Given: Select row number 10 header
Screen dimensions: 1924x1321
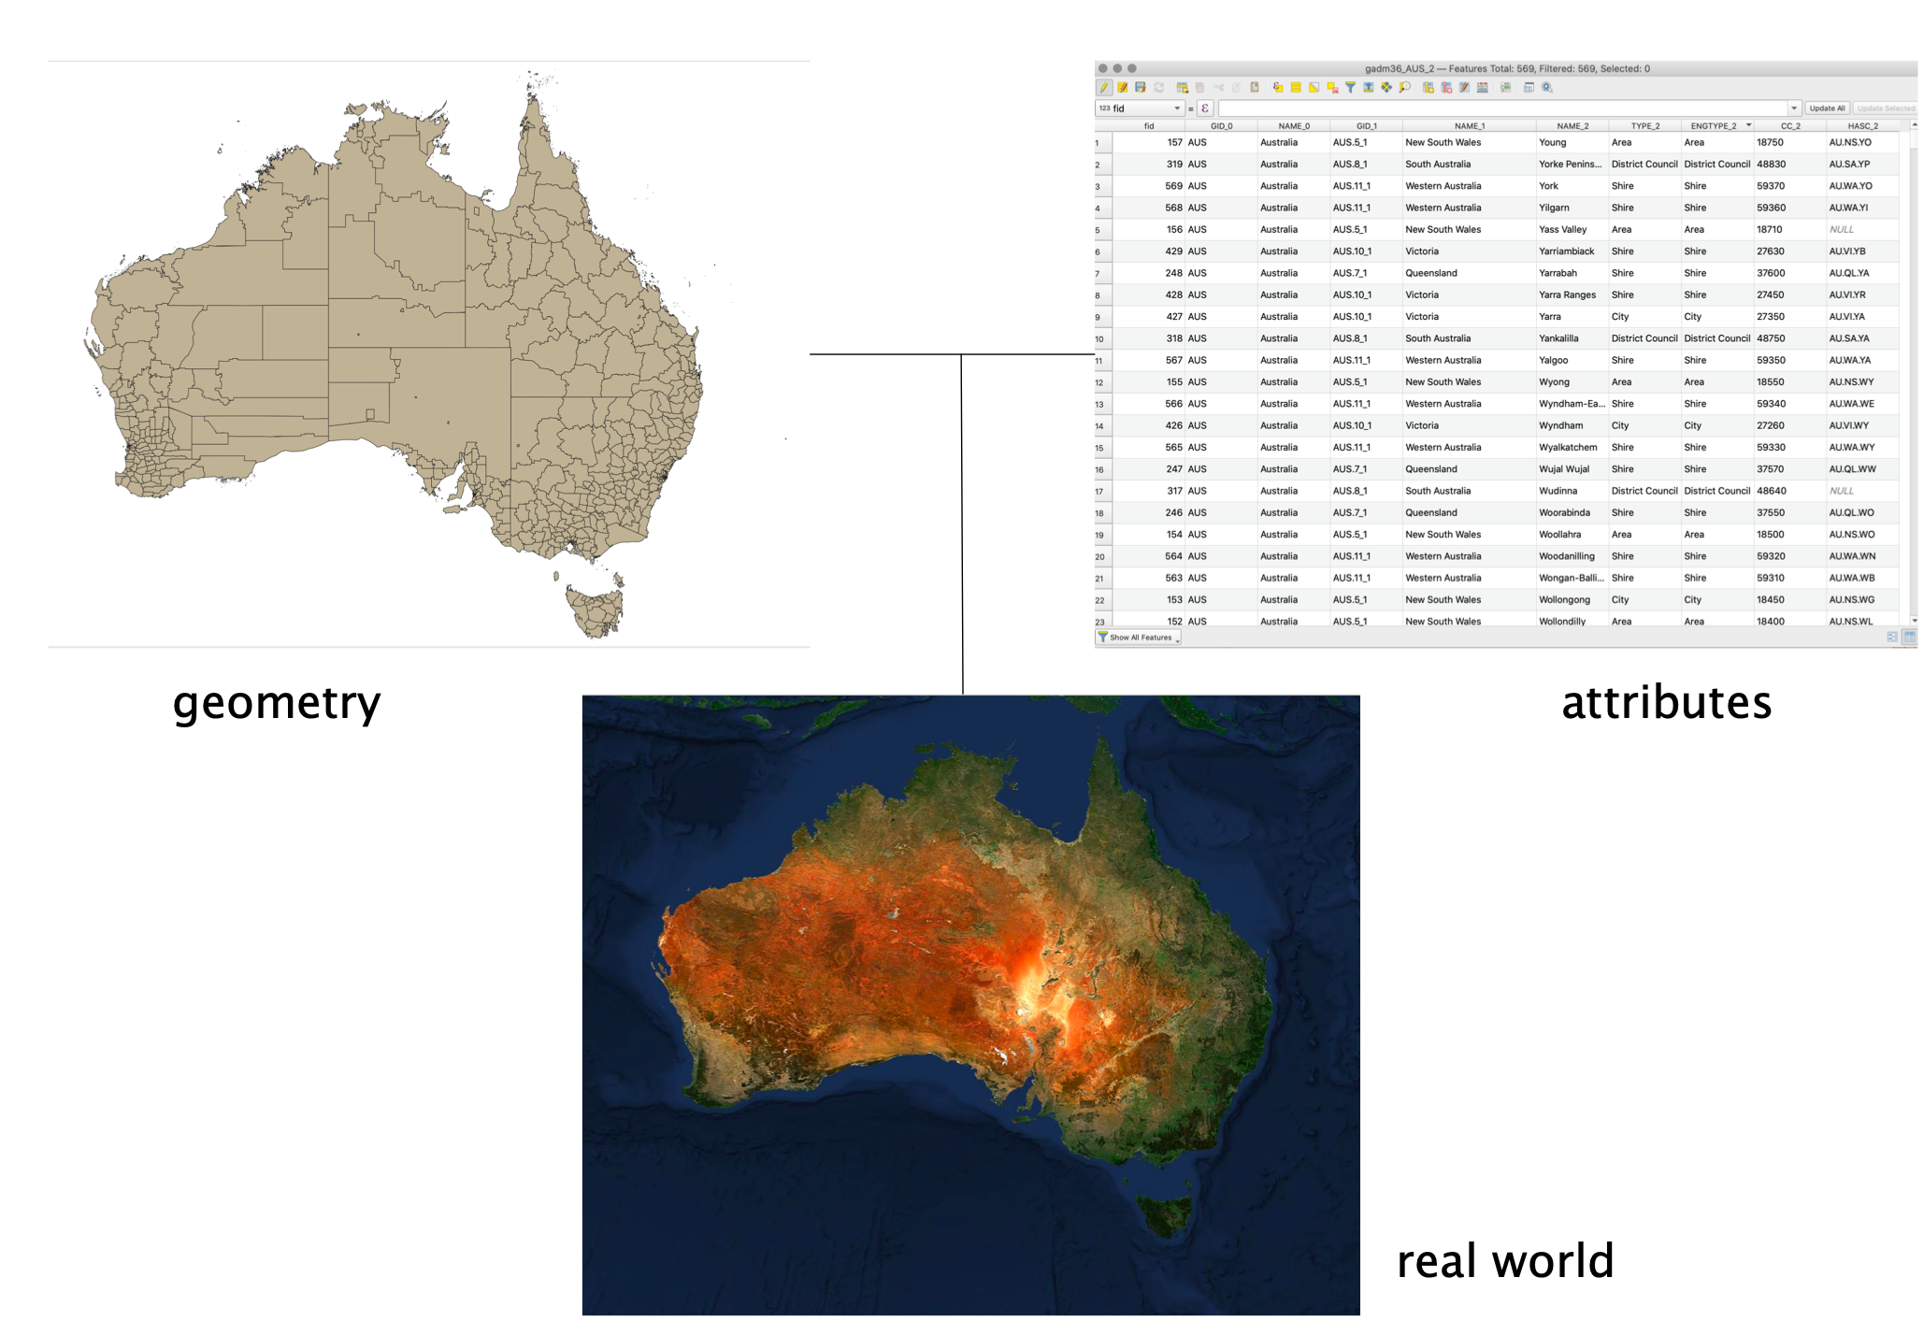Looking at the screenshot, I should point(1103,339).
